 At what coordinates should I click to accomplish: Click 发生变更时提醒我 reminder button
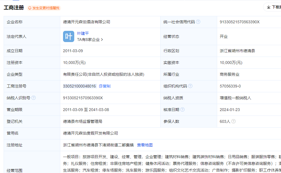pyautogui.click(x=44, y=8)
